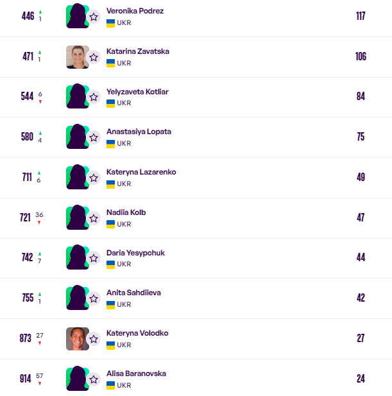Tap star icon for Kateryna Volodko
Image resolution: width=392 pixels, height=396 pixels.
pos(94,339)
